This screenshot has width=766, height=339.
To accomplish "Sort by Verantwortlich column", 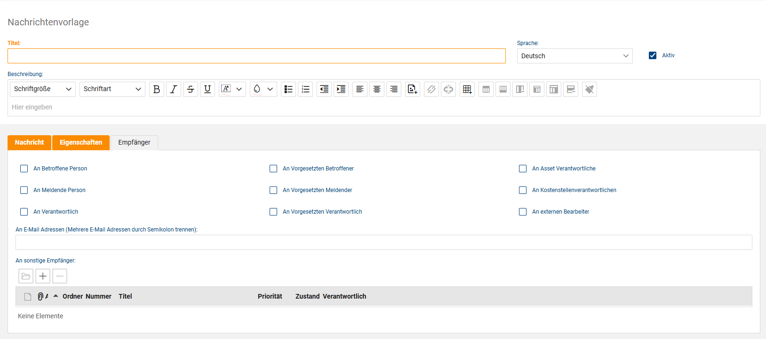I will pos(344,296).
